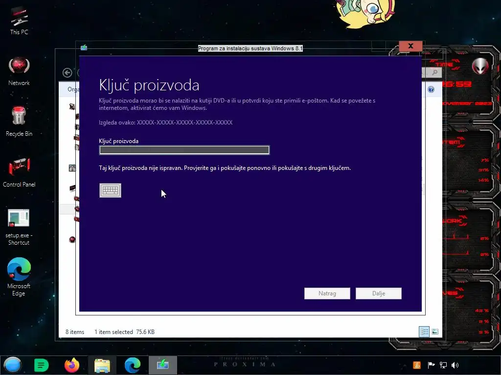Click the Start orb on taskbar
501x375 pixels.
[x=13, y=365]
